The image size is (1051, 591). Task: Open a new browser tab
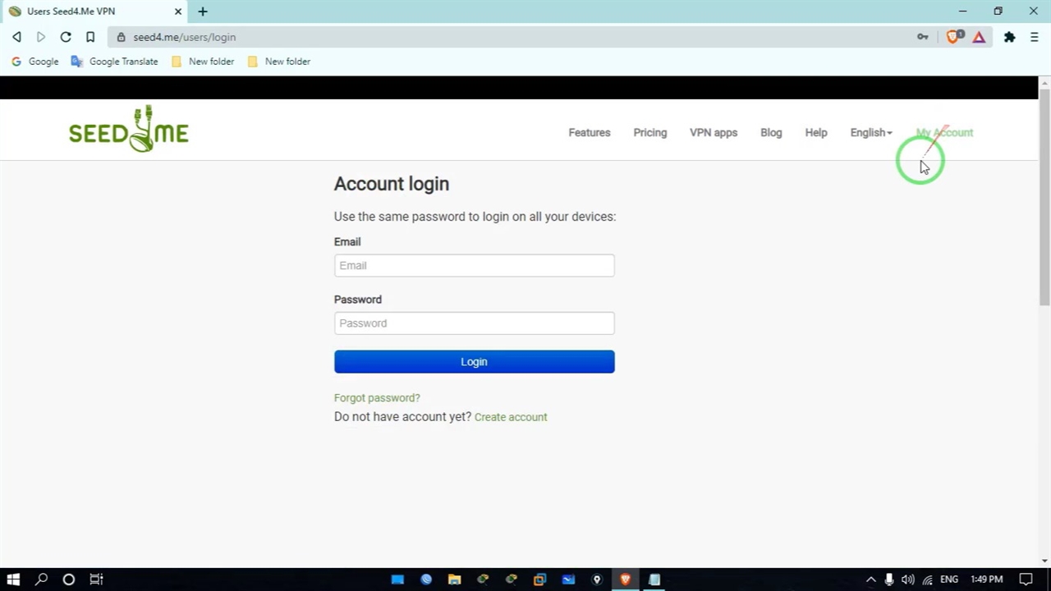203,11
